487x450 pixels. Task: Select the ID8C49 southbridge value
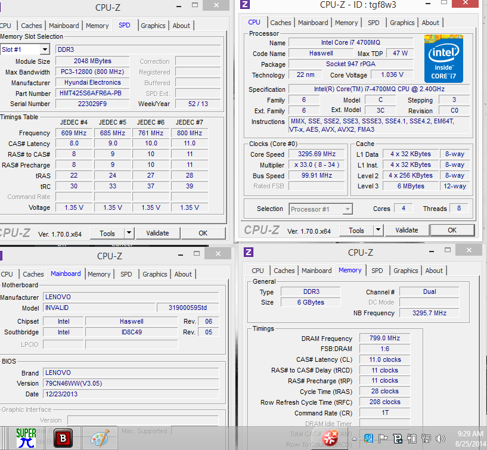tap(132, 333)
